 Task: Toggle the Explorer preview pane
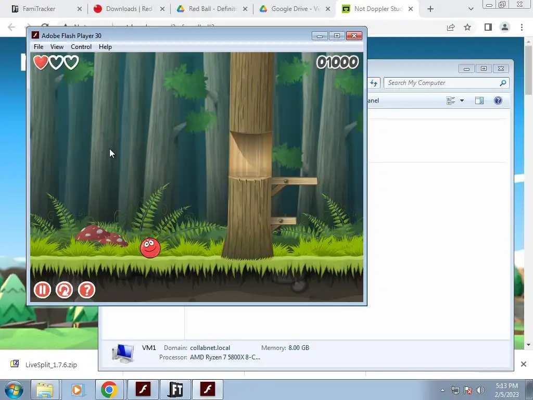pyautogui.click(x=479, y=101)
